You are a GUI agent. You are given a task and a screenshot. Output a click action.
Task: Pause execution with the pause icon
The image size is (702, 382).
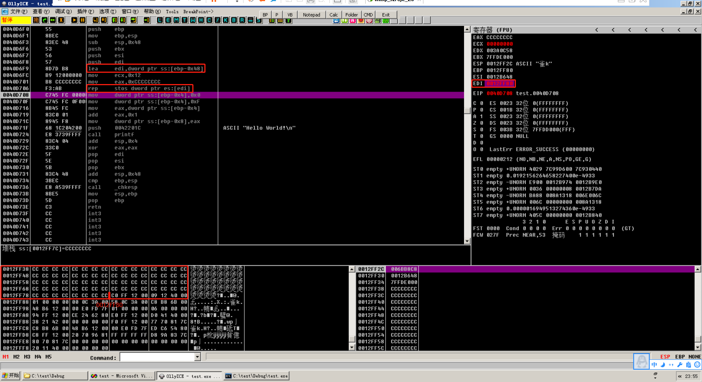[x=83, y=20]
